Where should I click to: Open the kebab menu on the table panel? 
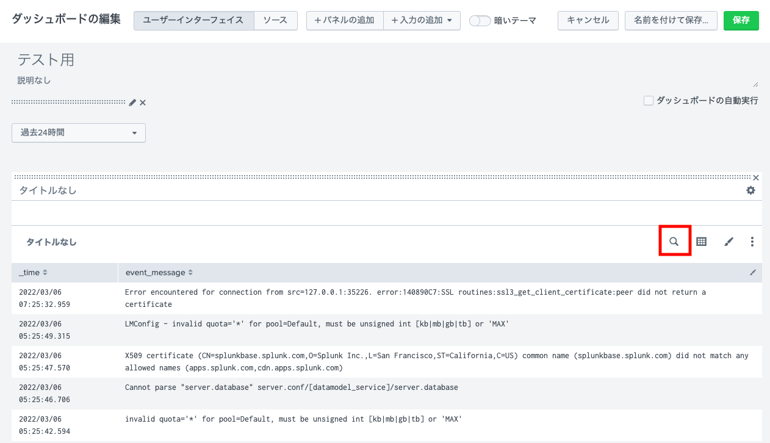pyautogui.click(x=752, y=242)
